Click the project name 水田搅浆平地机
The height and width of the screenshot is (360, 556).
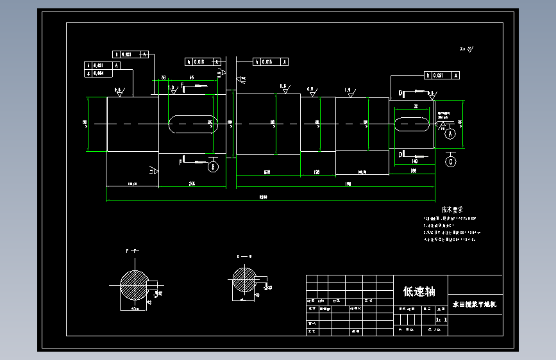point(475,304)
